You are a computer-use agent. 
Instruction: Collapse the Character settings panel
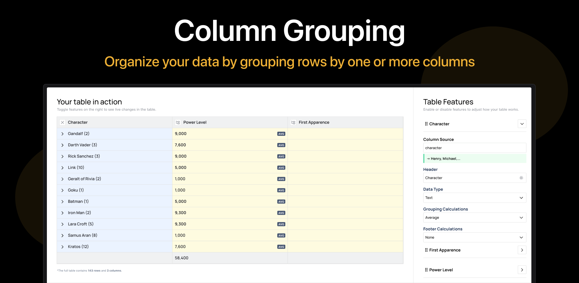pyautogui.click(x=522, y=124)
